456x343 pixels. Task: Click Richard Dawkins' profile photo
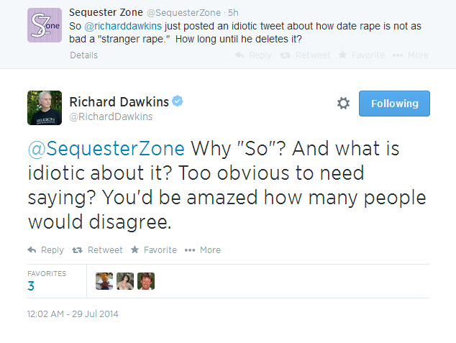(x=45, y=108)
